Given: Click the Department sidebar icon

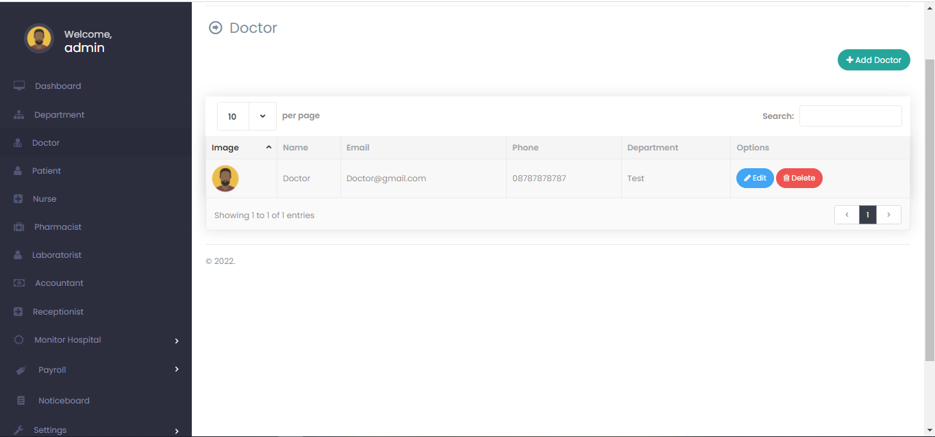Looking at the screenshot, I should point(18,114).
